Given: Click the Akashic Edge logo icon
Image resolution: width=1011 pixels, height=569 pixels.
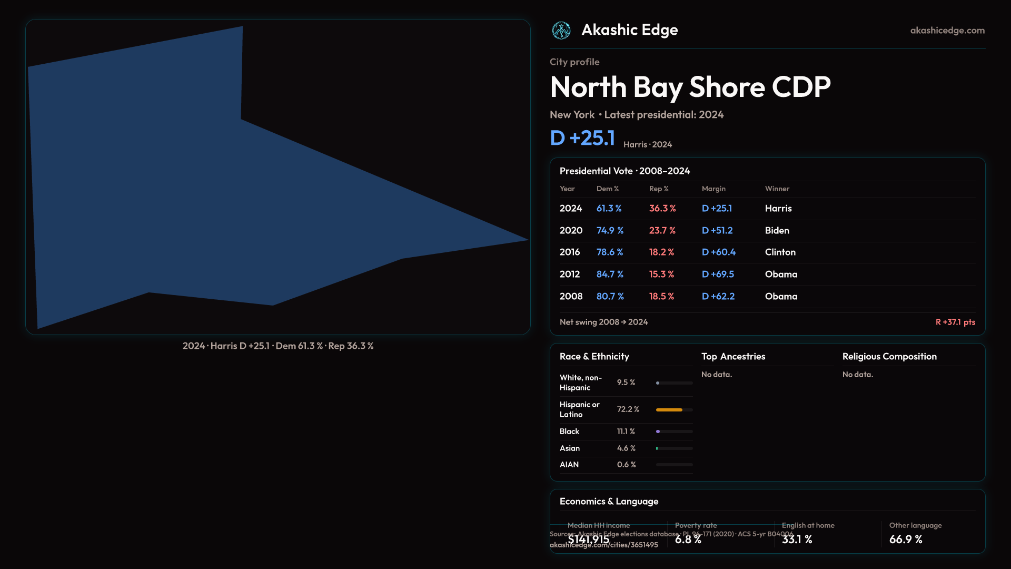Looking at the screenshot, I should click(x=561, y=31).
